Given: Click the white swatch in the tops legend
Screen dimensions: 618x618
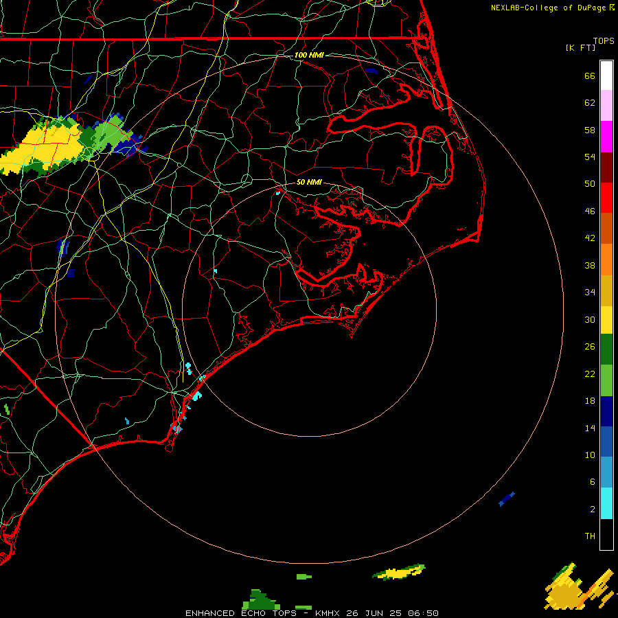Looking at the screenshot, I should pyautogui.click(x=606, y=76).
